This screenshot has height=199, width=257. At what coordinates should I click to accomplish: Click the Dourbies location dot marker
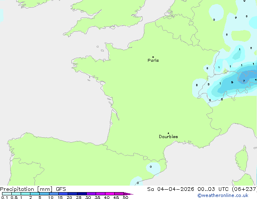click(x=168, y=133)
